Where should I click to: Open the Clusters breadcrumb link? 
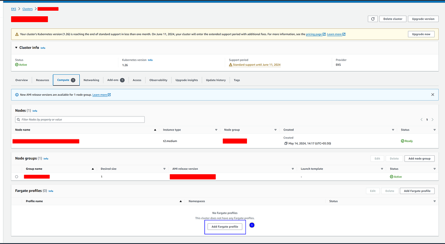coord(27,9)
